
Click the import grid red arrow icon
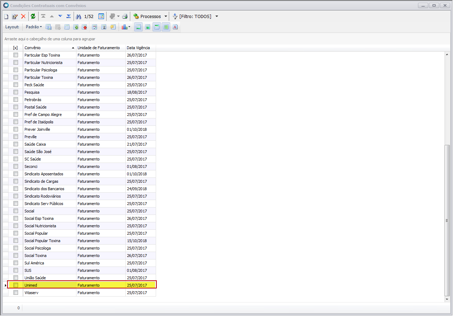[84, 27]
